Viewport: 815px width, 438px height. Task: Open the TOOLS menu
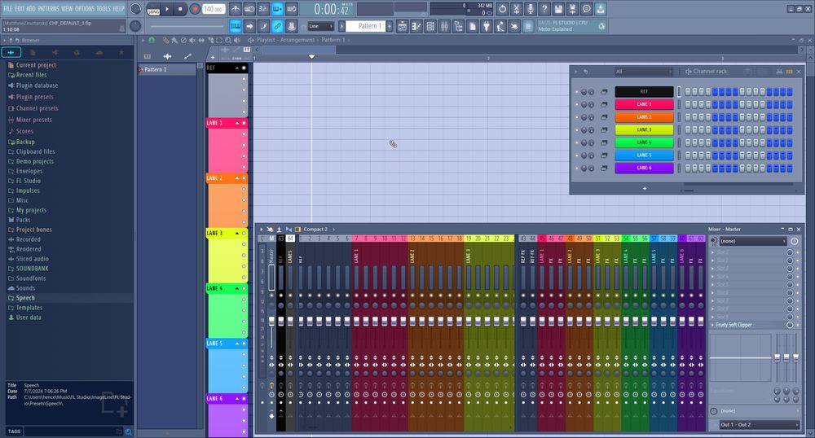coord(104,9)
